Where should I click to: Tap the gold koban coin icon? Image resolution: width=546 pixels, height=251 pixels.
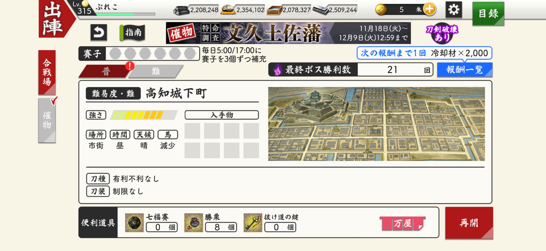(381, 9)
